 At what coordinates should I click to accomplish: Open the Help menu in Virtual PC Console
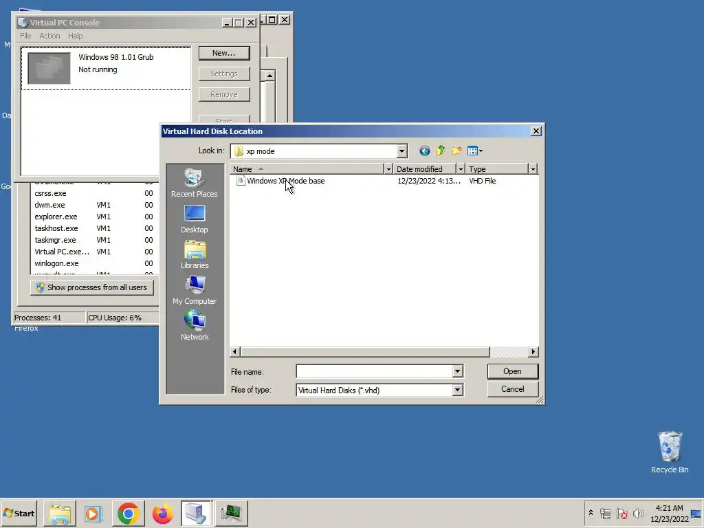75,36
